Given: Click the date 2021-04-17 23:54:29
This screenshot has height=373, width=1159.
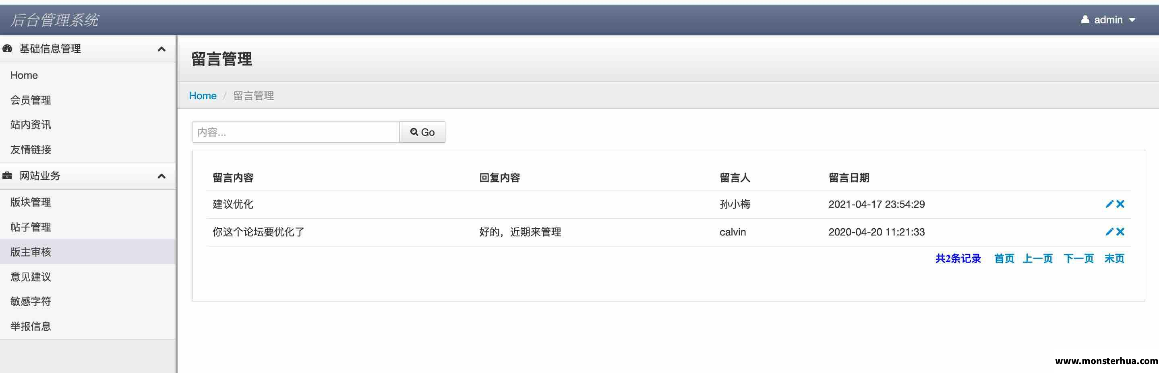Looking at the screenshot, I should tap(876, 204).
